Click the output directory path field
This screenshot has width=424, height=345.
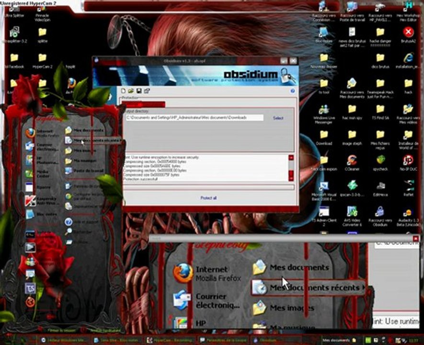(x=195, y=117)
